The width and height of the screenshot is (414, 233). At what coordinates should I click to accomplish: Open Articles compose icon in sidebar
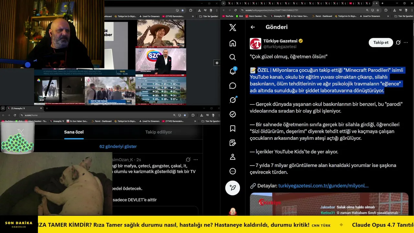(233, 143)
